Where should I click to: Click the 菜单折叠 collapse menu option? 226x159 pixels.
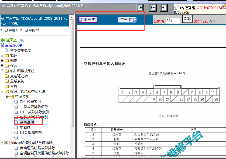coord(32,30)
